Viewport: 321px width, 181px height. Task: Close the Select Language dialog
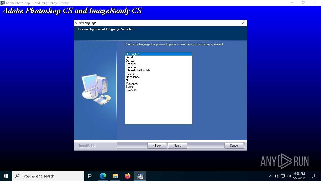pos(243,23)
